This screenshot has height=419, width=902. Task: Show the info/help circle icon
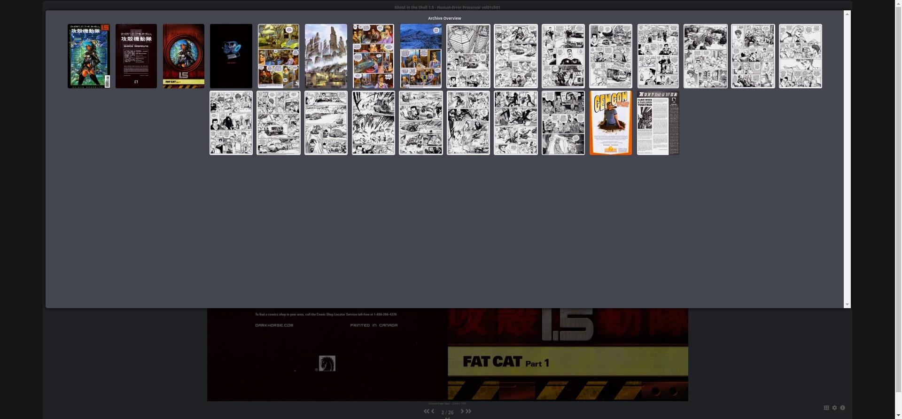(842, 408)
